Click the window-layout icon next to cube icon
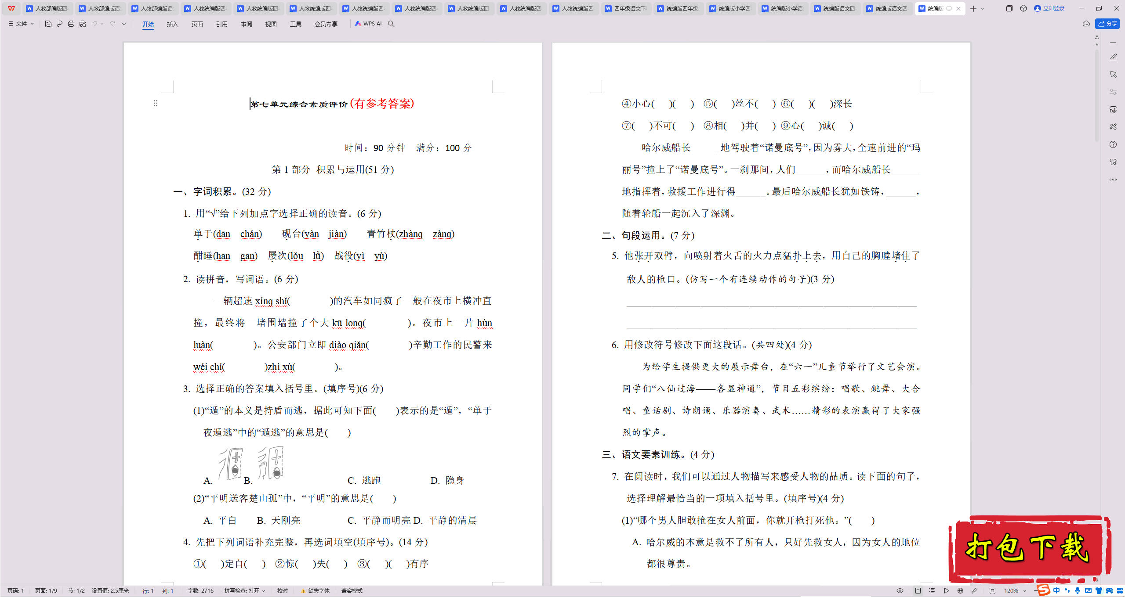The image size is (1125, 597). click(x=1009, y=8)
